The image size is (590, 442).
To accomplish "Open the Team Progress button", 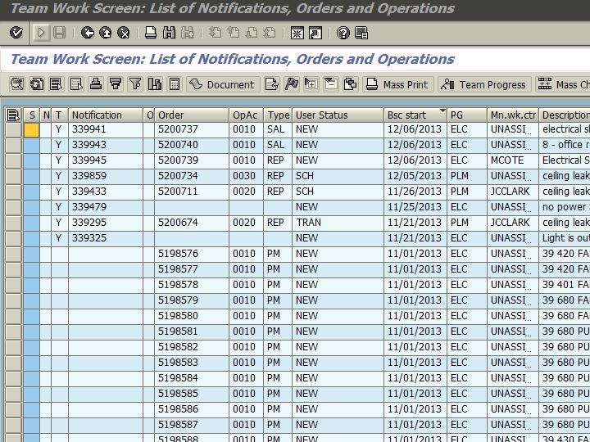I will [x=483, y=84].
